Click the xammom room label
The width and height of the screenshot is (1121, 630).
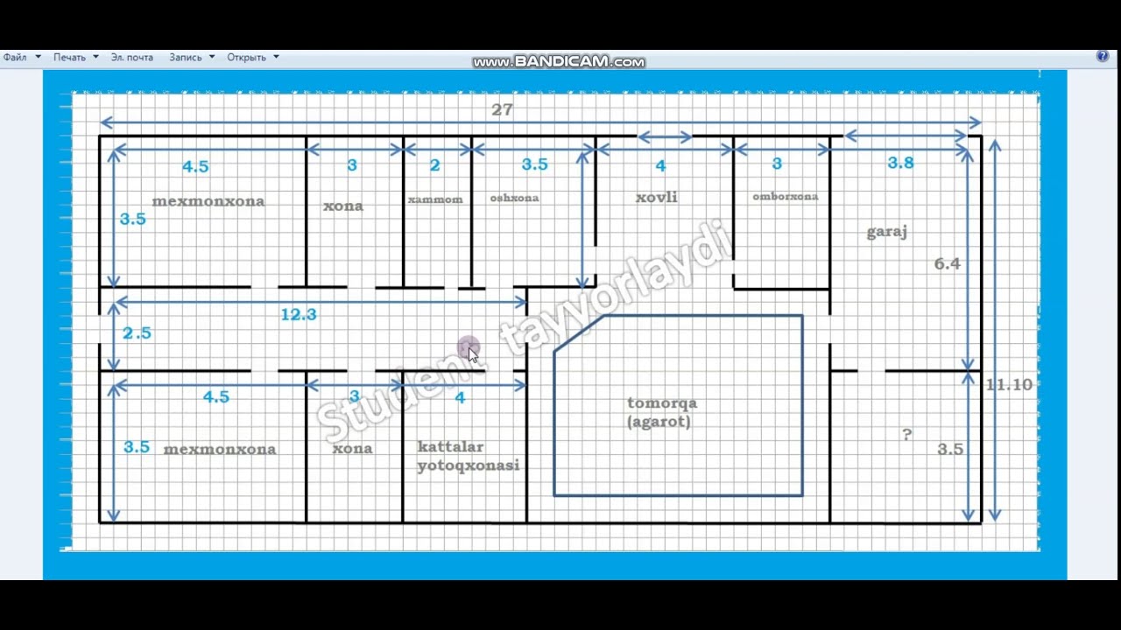tap(435, 199)
